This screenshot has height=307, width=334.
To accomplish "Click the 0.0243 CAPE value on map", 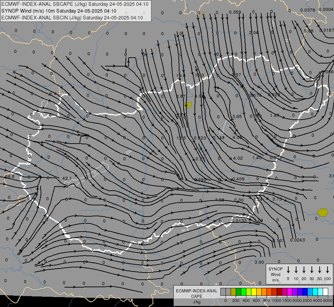I will click(297, 240).
